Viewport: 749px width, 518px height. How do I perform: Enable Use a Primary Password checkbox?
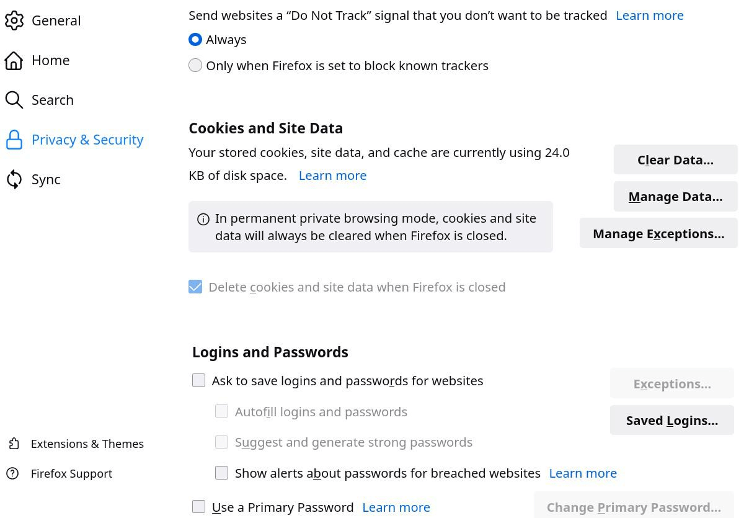[x=198, y=507]
